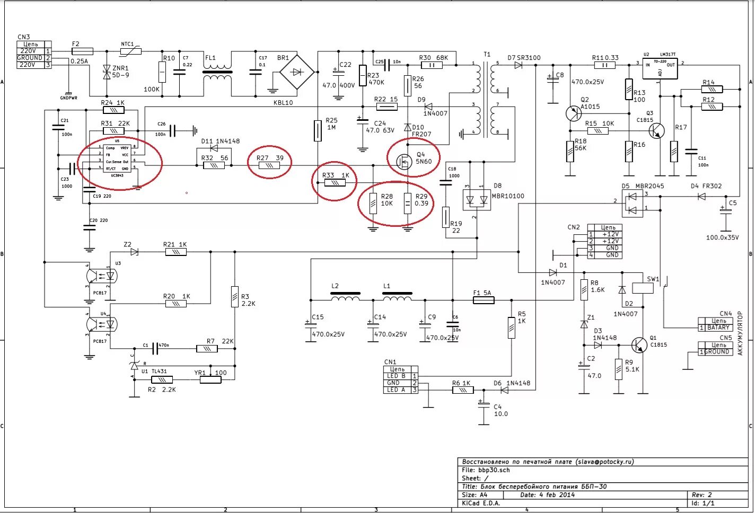Click the 'Title: Блок бесперебойного питания ББП-30' line
Image resolution: width=755 pixels, height=513 pixels.
(534, 487)
